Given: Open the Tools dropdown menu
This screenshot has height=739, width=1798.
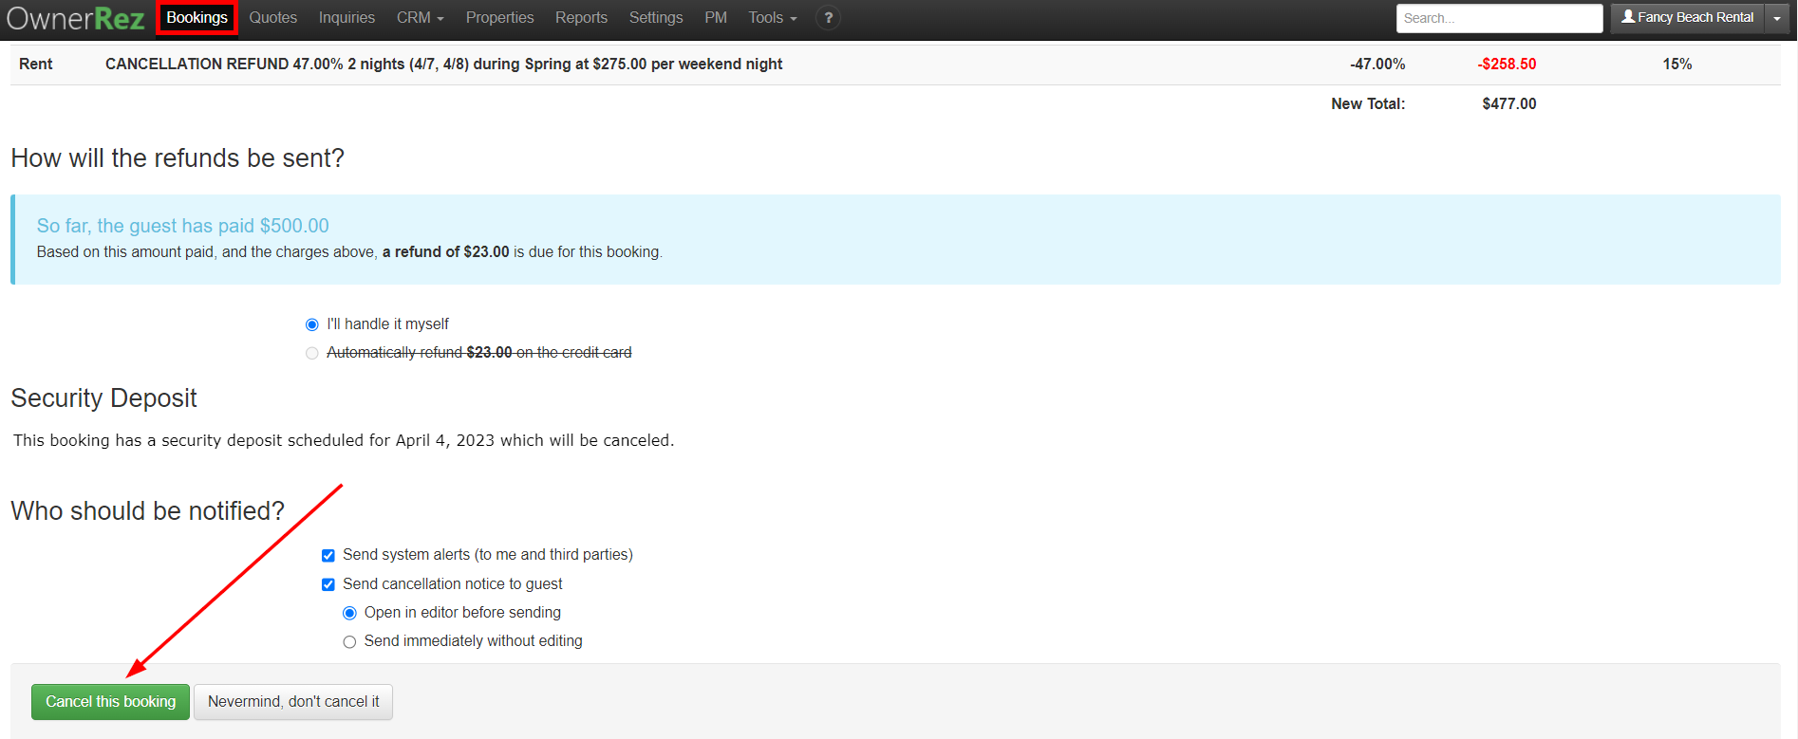Looking at the screenshot, I should 772,17.
